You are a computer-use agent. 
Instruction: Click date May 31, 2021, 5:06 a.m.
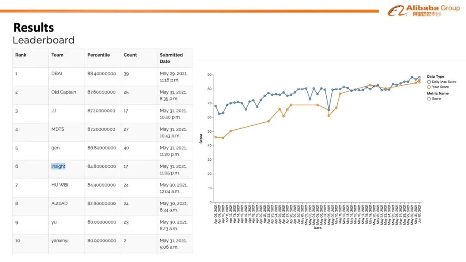(173, 243)
